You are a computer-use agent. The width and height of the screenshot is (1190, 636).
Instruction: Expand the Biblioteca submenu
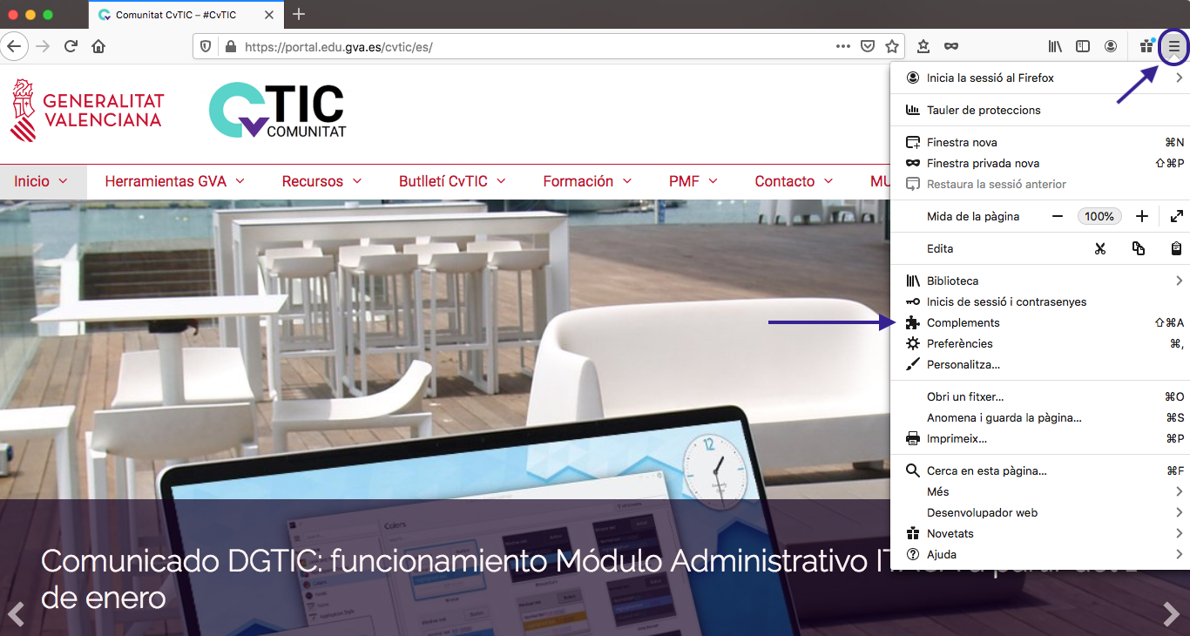tap(1040, 281)
